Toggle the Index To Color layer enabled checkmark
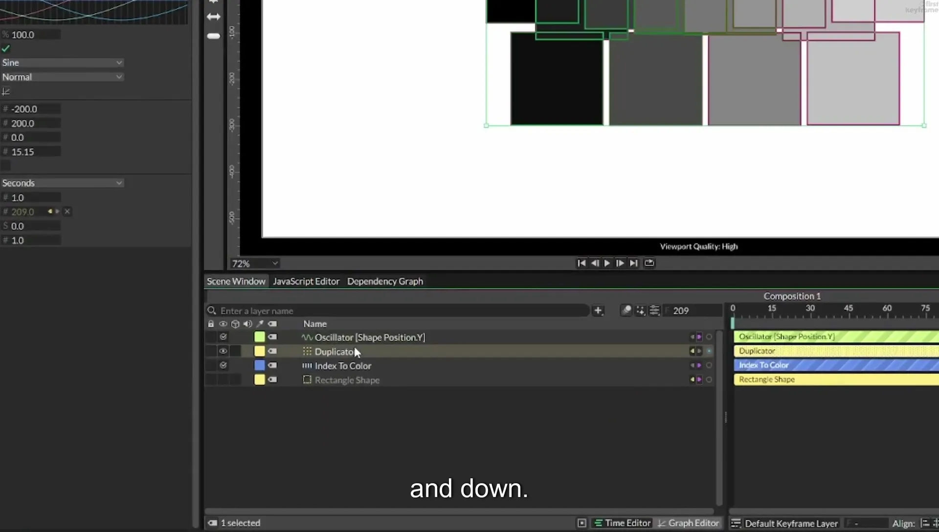This screenshot has height=532, width=939. (223, 365)
